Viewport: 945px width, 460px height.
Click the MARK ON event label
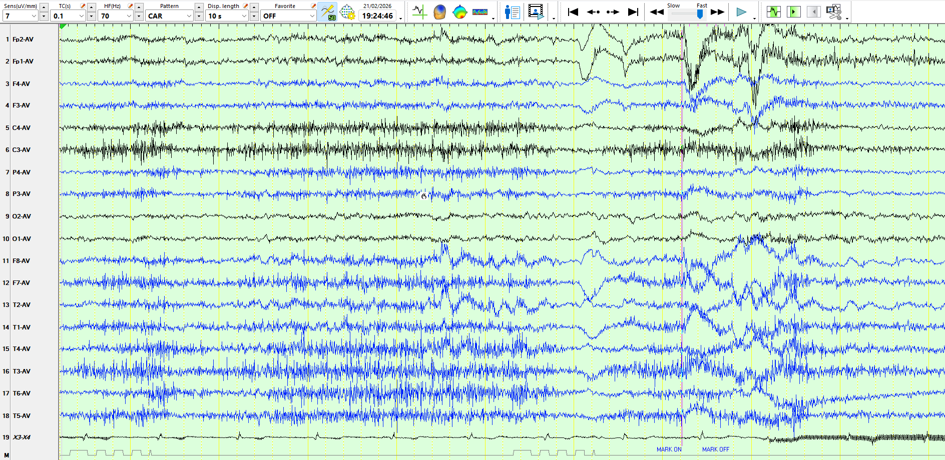[669, 449]
